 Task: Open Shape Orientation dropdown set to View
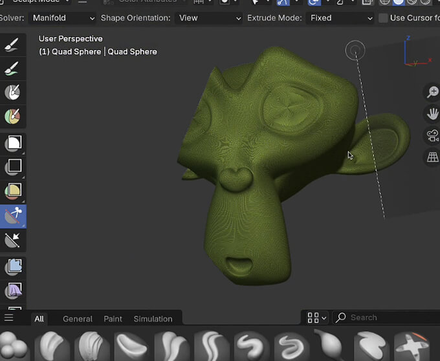(209, 18)
